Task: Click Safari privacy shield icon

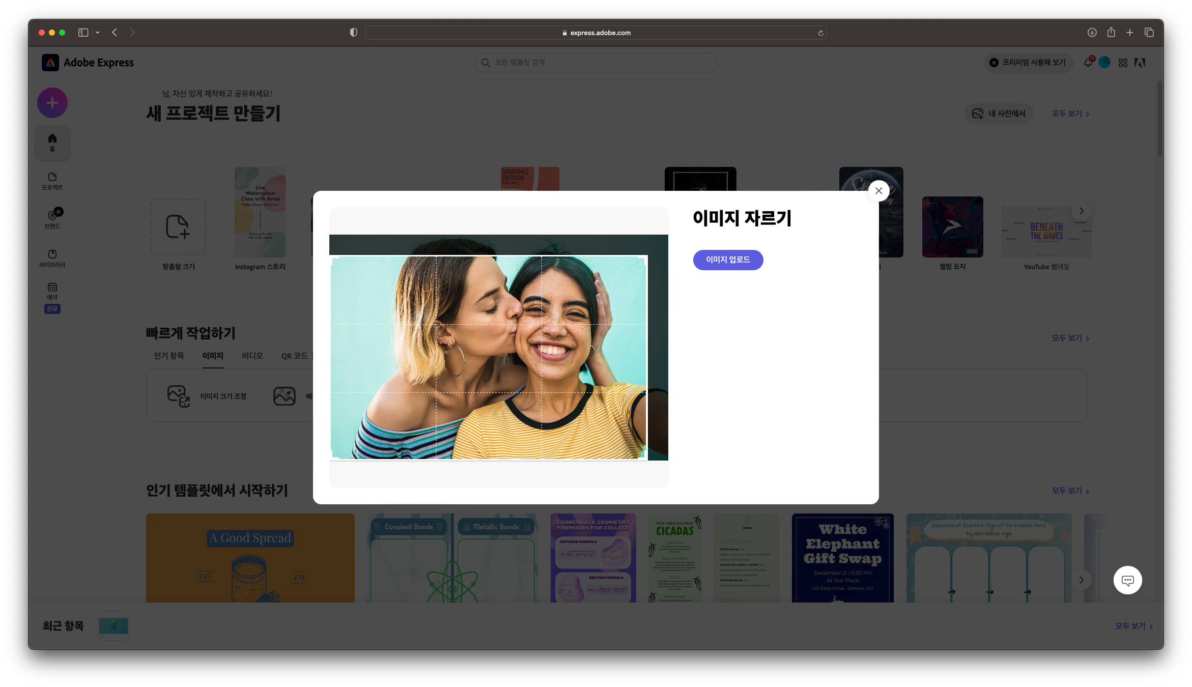Action: pos(353,33)
